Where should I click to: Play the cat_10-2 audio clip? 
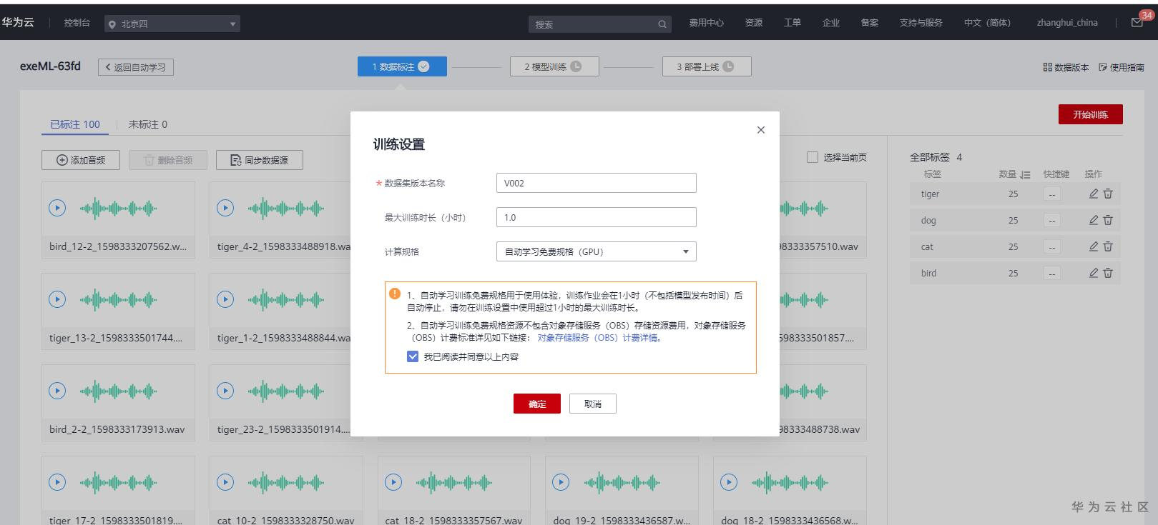tap(225, 482)
